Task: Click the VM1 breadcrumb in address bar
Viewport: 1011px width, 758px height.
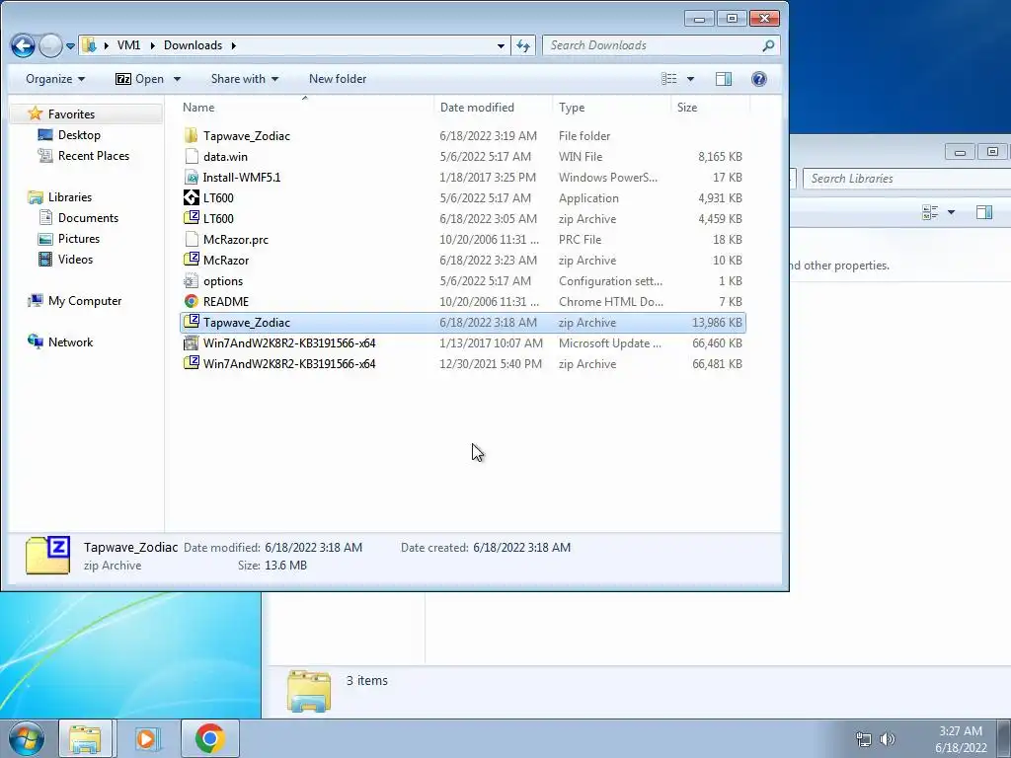Action: (128, 45)
